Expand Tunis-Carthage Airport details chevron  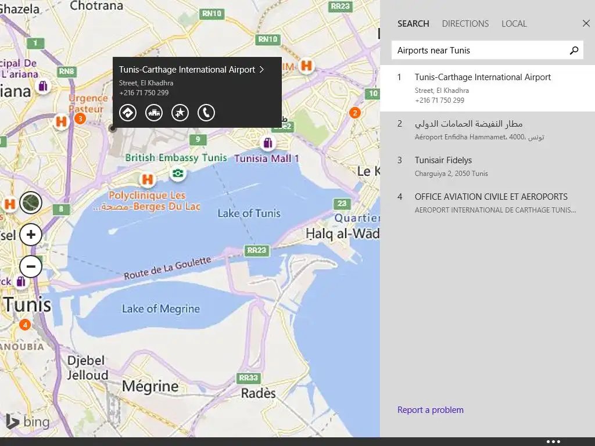(261, 70)
